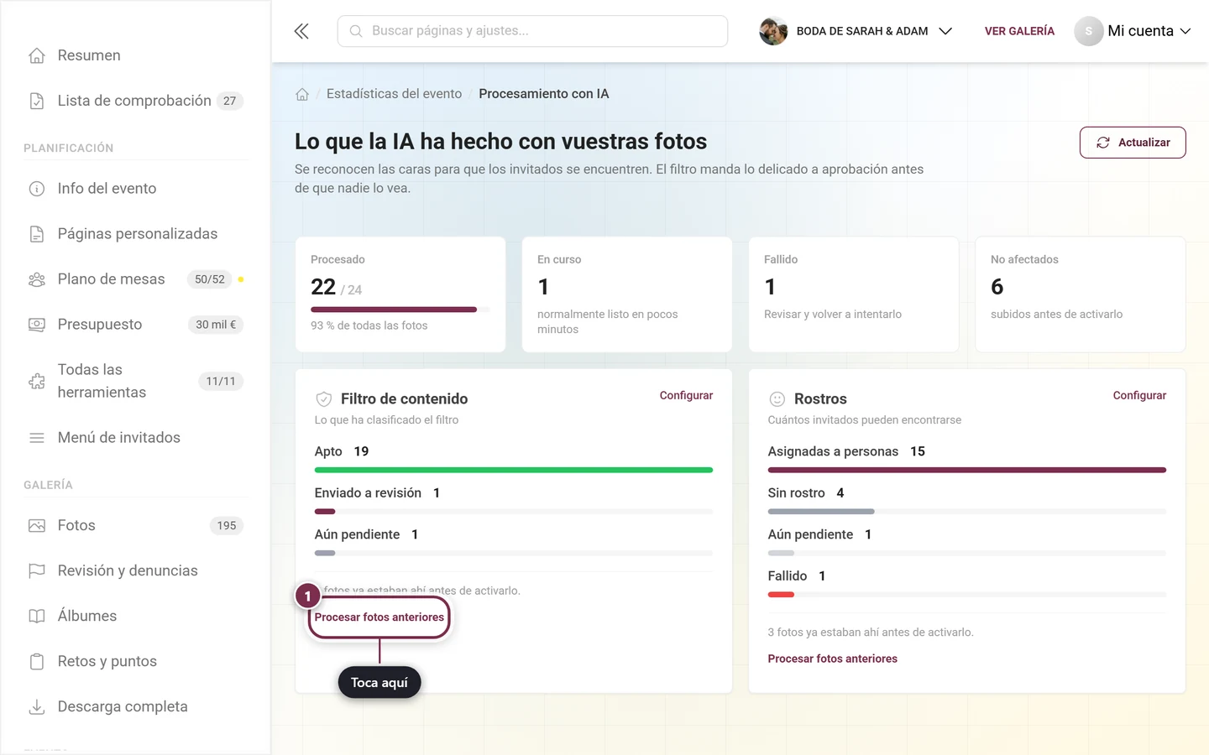The height and width of the screenshot is (755, 1209).
Task: Click the Procesado progress bar
Action: [x=400, y=310]
